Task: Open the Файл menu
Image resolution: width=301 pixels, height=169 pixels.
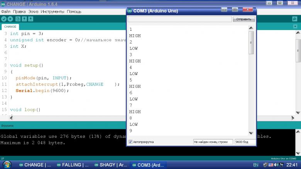Action: pos(6,12)
